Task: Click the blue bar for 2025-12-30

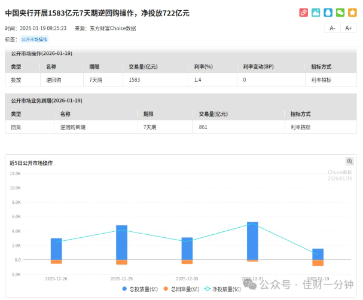Action: [187, 249]
